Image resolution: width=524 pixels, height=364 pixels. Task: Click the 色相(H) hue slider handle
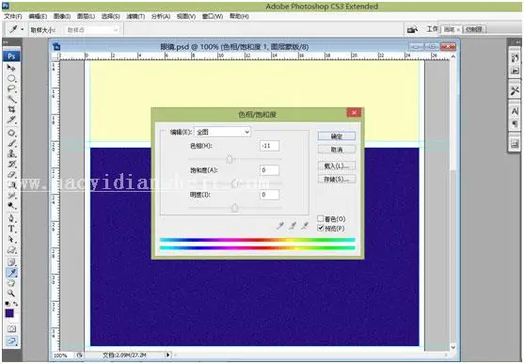(230, 159)
